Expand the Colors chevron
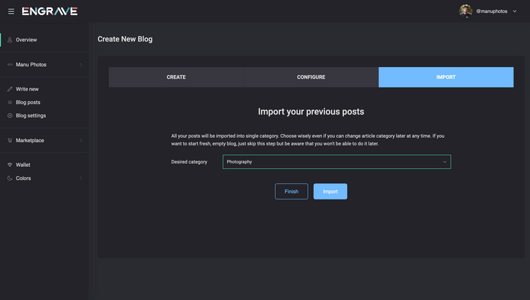The width and height of the screenshot is (530, 300). (81, 179)
